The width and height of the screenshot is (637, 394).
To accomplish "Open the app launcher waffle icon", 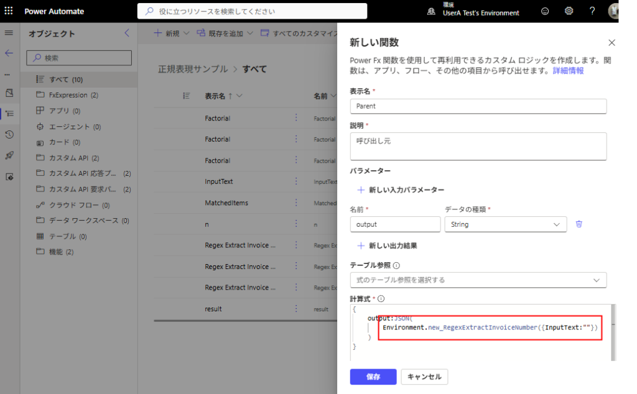I will (x=9, y=11).
